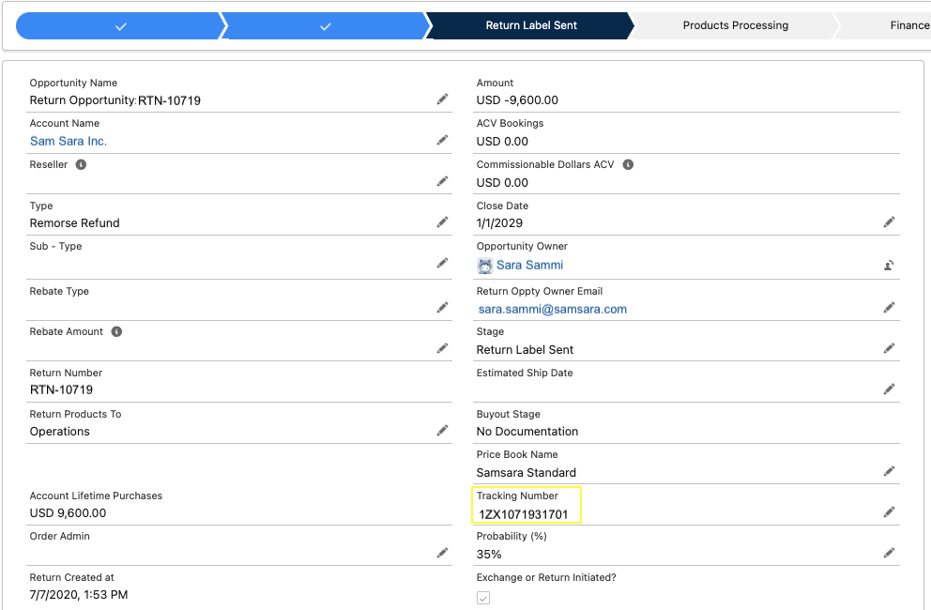Open Reseller info tooltip icon
The image size is (931, 610).
[x=81, y=164]
